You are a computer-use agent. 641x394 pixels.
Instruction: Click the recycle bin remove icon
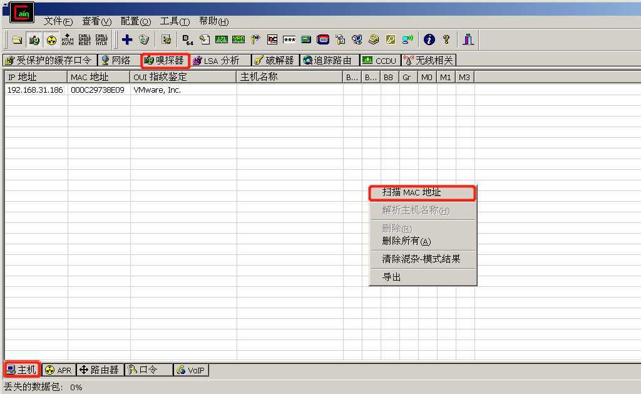(144, 39)
